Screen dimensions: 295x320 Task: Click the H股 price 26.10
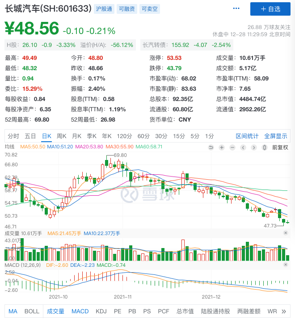[x=30, y=45]
